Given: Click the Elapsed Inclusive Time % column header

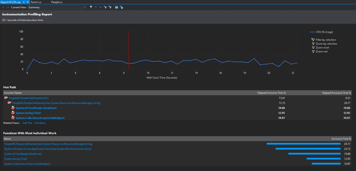Looking at the screenshot, I should (x=272, y=93).
